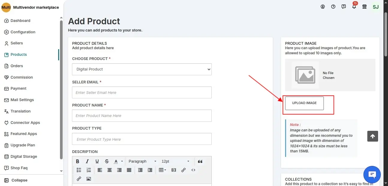The image size is (388, 186).
Task: Insert image using editor toolbar icon
Action: (x=88, y=179)
